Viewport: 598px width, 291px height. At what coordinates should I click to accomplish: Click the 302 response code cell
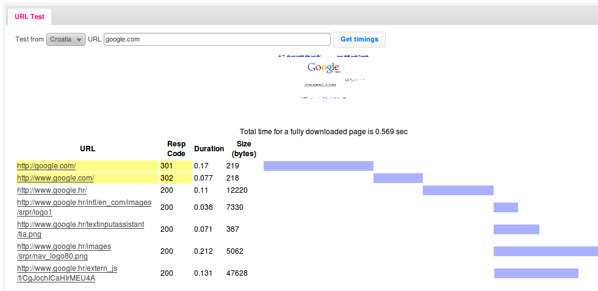click(176, 178)
